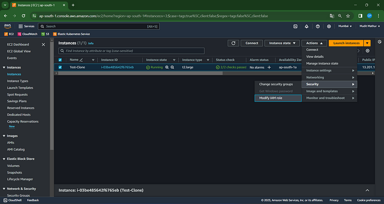Open the Mumbai region selector

(345, 26)
